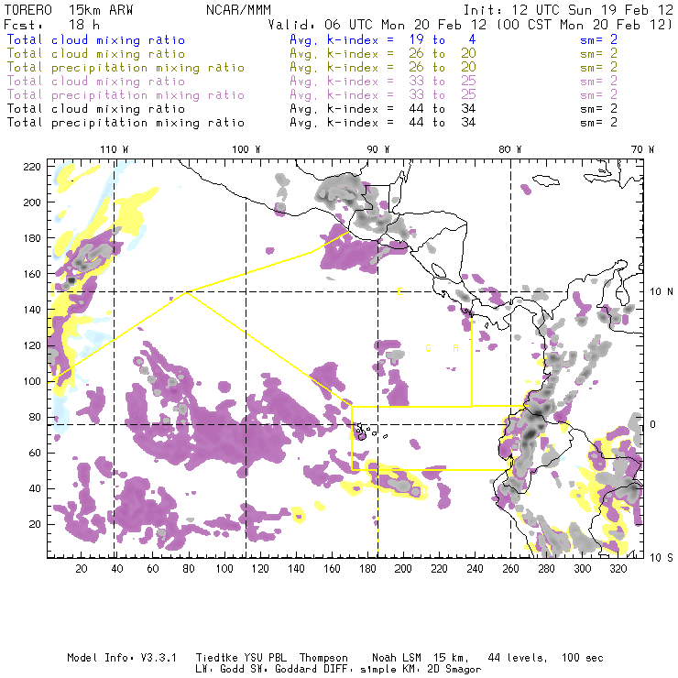Select the "Noah LSM" label

tap(397, 658)
